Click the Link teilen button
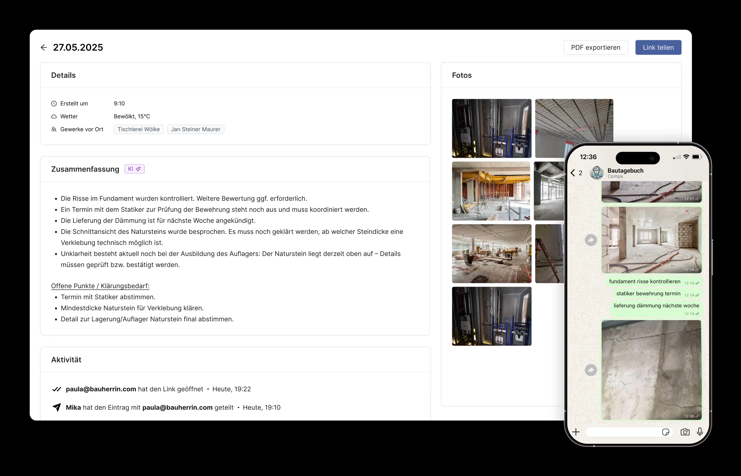This screenshot has width=741, height=476. pyautogui.click(x=658, y=47)
